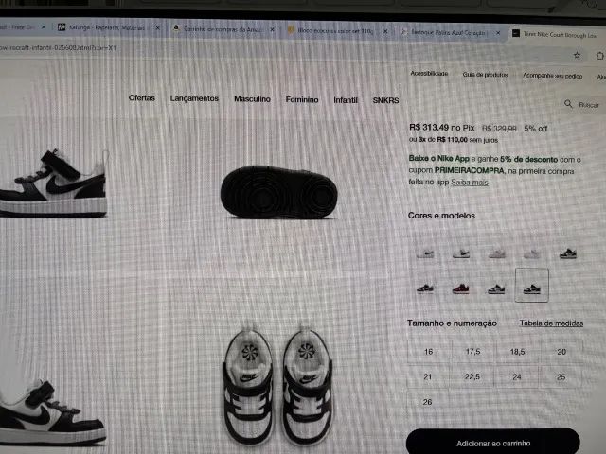Select size 21

[x=428, y=376]
